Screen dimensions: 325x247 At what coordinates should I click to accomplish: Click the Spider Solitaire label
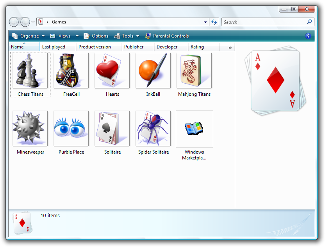click(x=154, y=152)
